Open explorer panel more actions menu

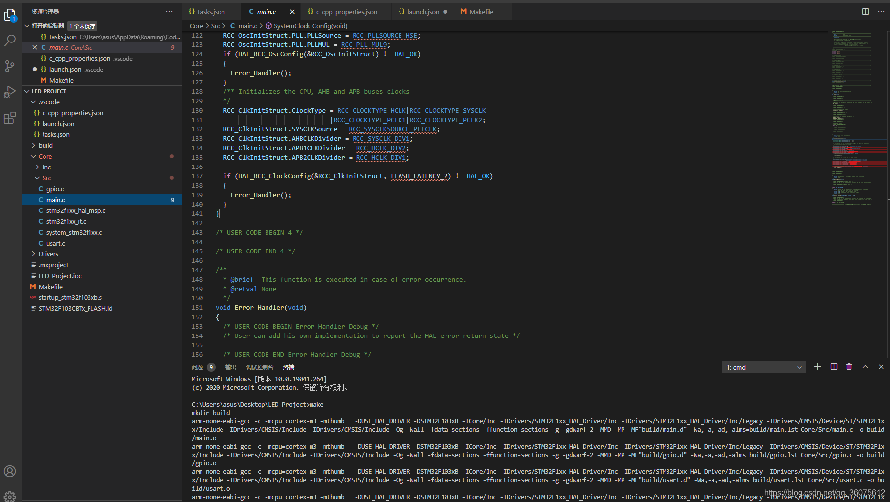(169, 11)
